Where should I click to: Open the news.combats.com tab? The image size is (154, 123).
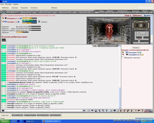tap(17, 115)
